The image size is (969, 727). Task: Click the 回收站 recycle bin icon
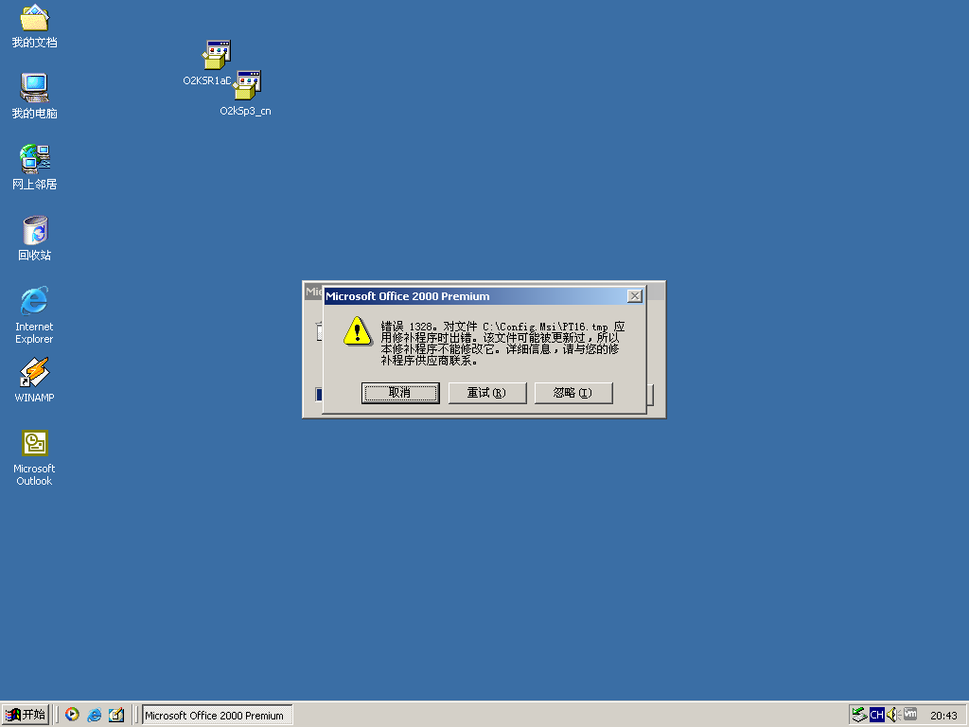(35, 230)
